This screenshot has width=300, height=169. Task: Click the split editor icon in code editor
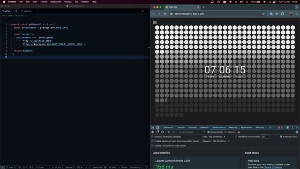(142, 11)
